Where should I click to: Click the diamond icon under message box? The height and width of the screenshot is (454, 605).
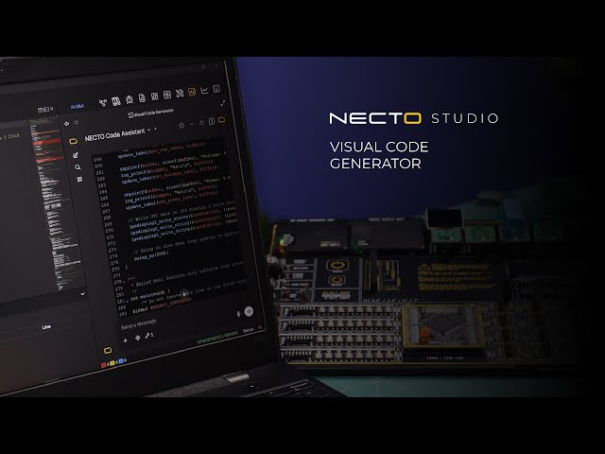[x=137, y=338]
